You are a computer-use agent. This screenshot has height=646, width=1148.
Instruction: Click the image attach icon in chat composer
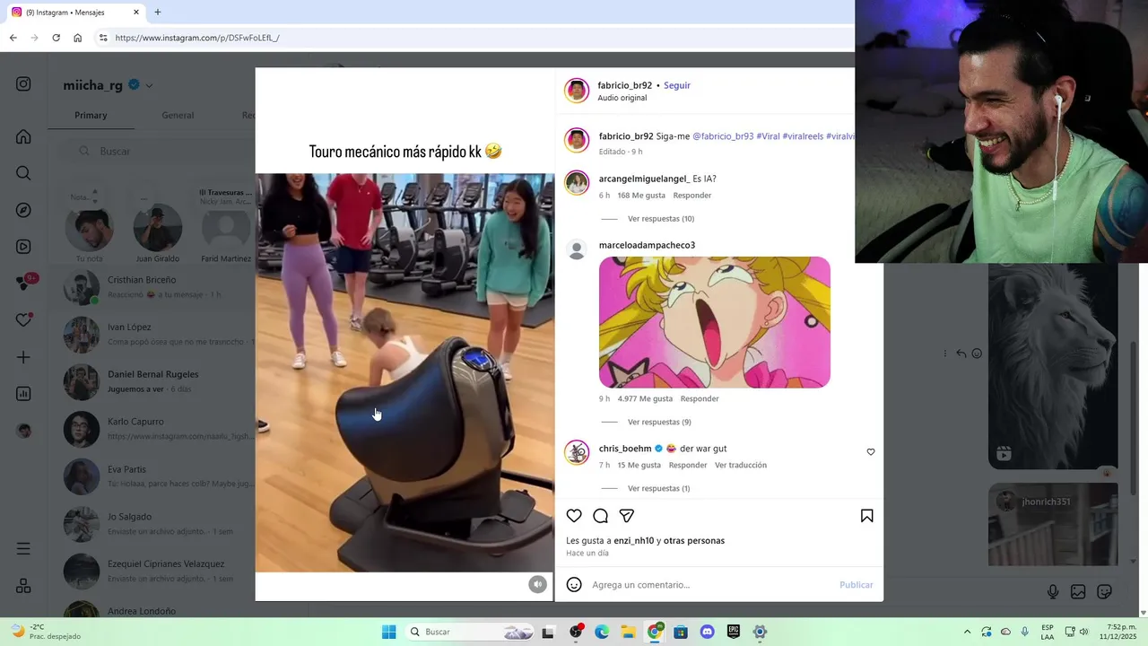pos(1078,591)
